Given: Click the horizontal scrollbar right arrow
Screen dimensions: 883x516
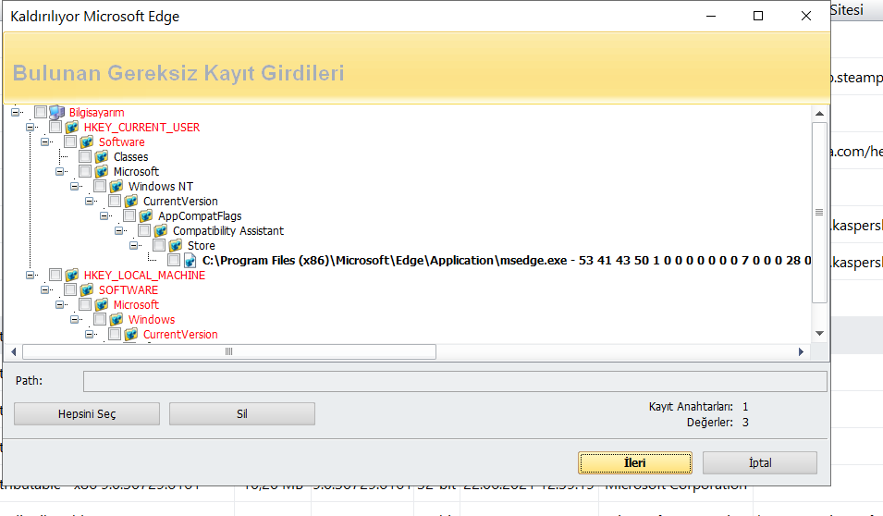Looking at the screenshot, I should pyautogui.click(x=801, y=352).
